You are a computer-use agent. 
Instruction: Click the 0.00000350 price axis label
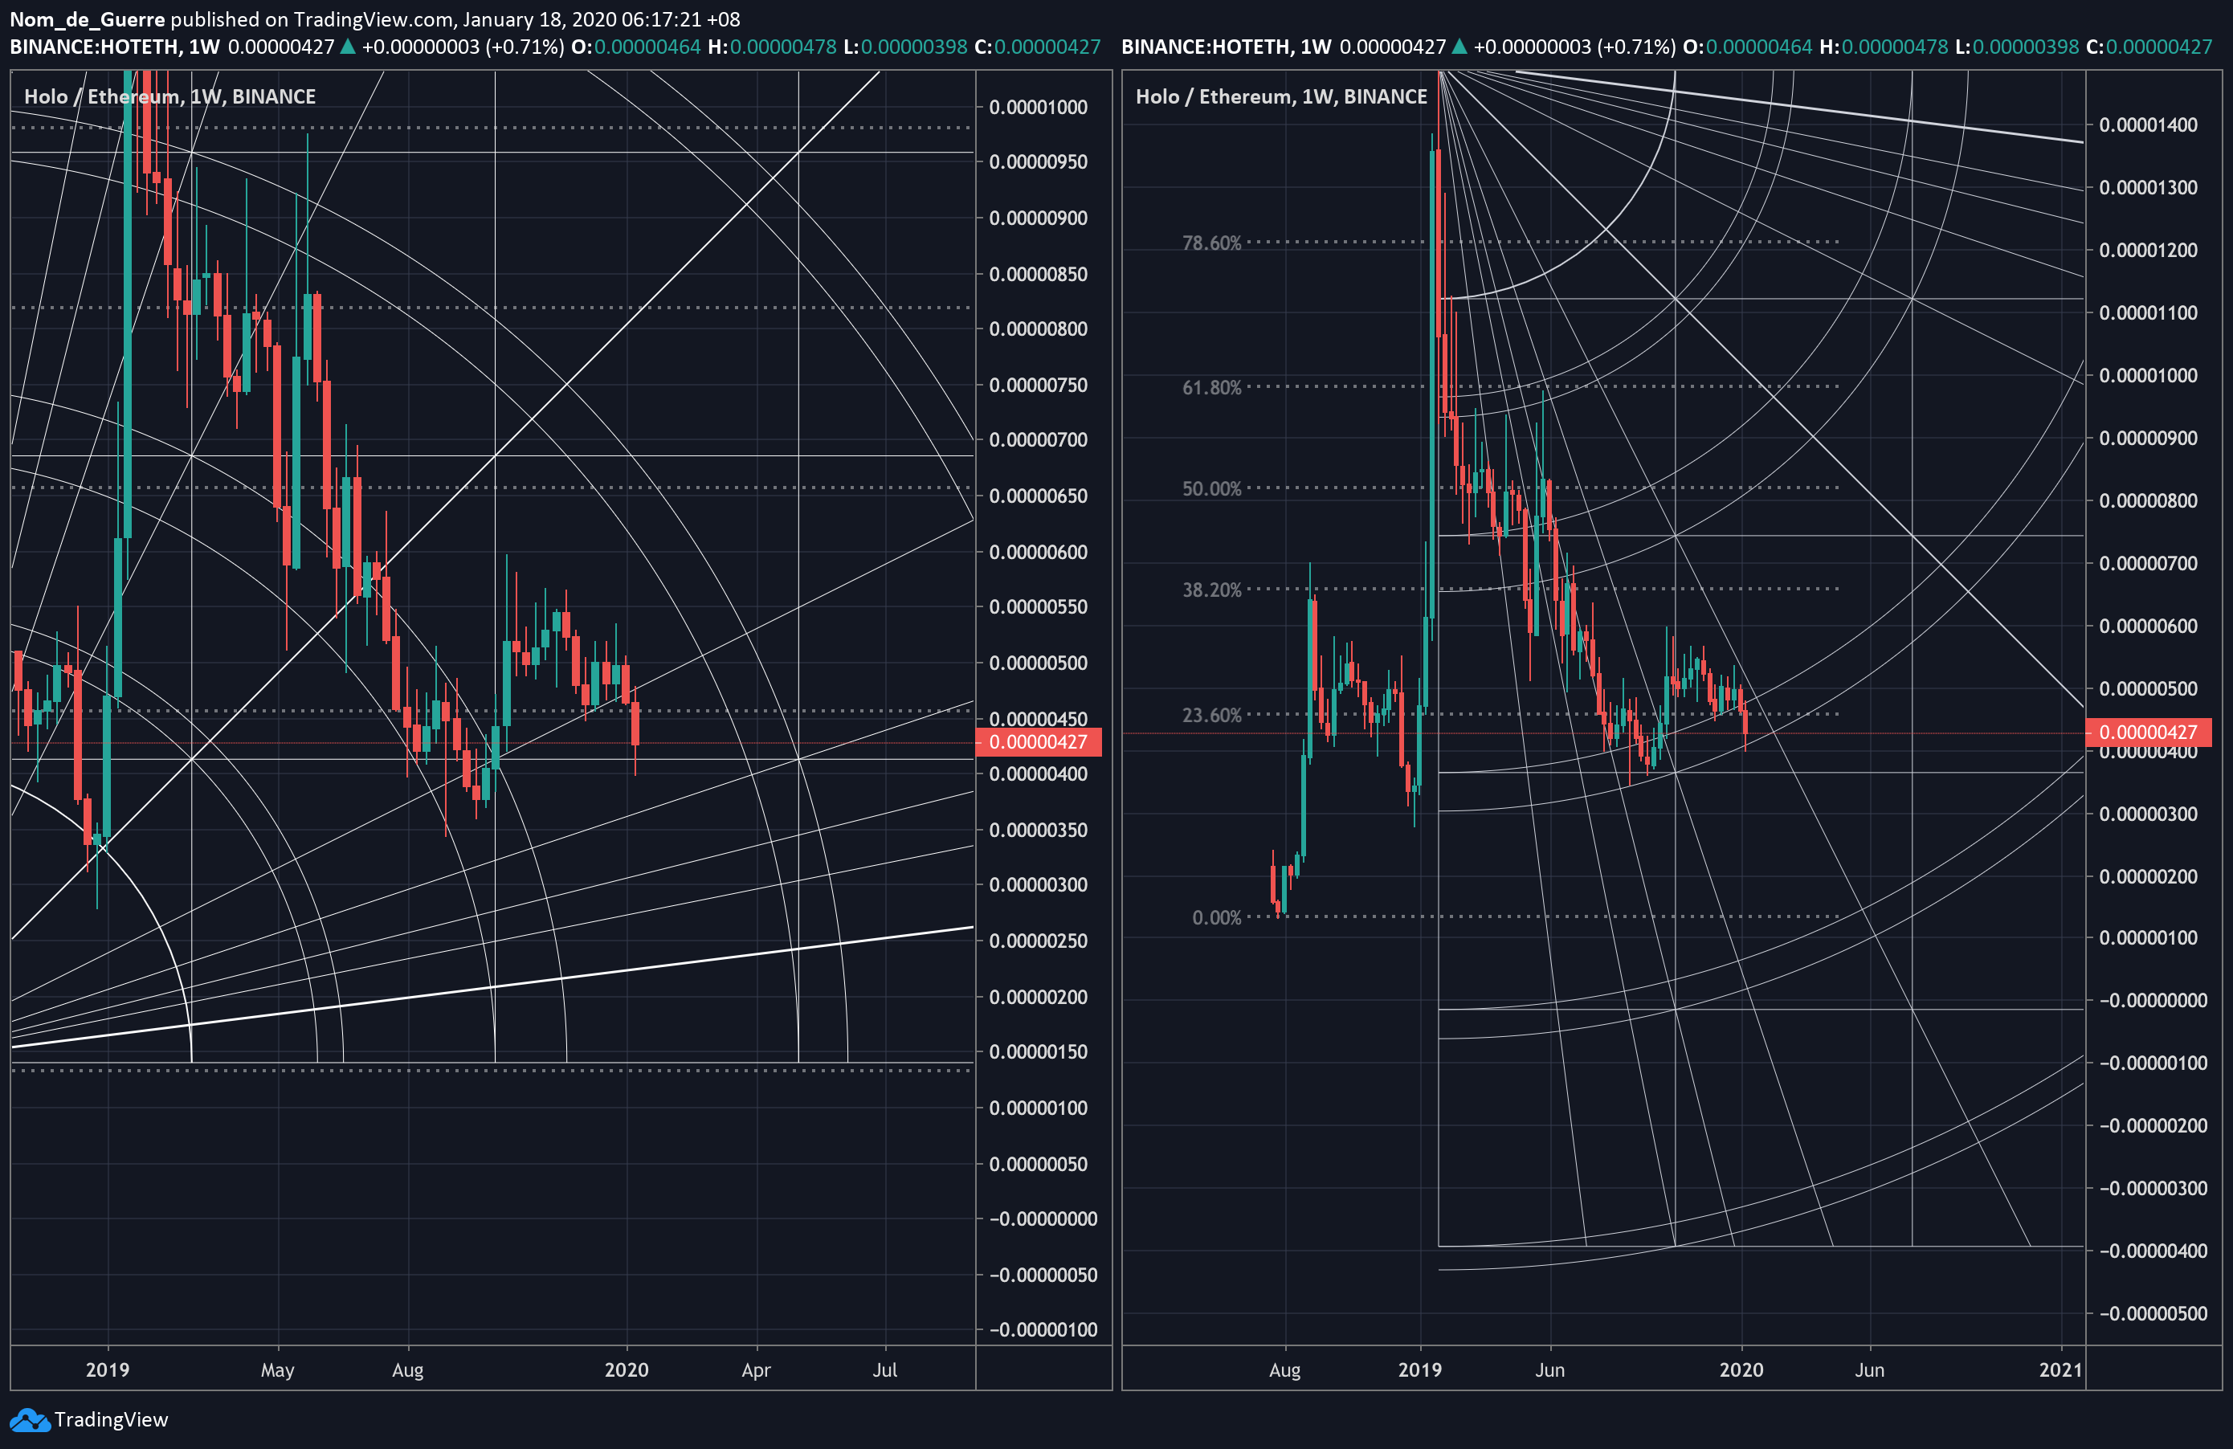pyautogui.click(x=1039, y=831)
